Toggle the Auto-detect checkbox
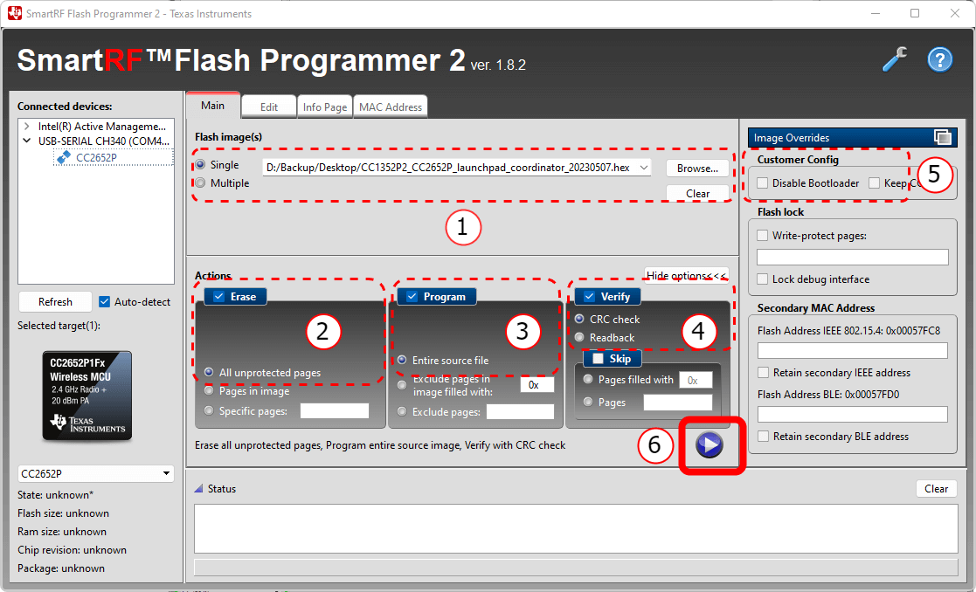The width and height of the screenshot is (976, 592). tap(105, 301)
